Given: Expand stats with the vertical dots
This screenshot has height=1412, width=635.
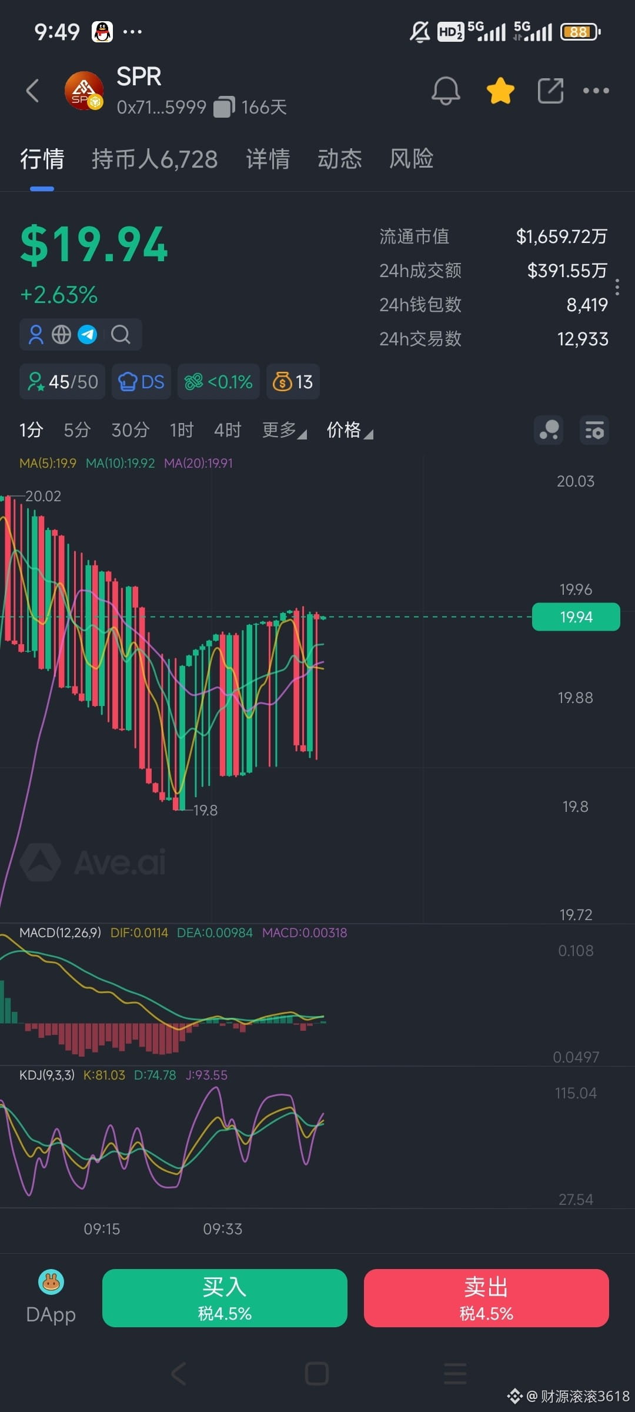Looking at the screenshot, I should point(617,287).
